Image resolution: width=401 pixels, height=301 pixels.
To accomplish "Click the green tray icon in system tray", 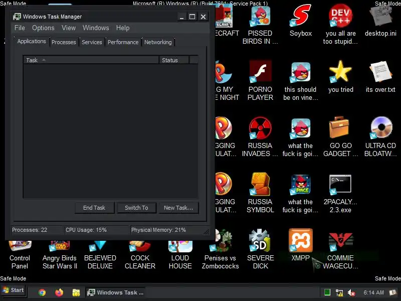I will pos(327,292).
